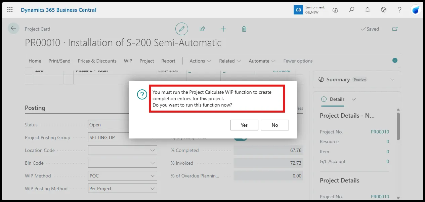The width and height of the screenshot is (425, 202).
Task: Open the settings gear icon
Action: (384, 10)
